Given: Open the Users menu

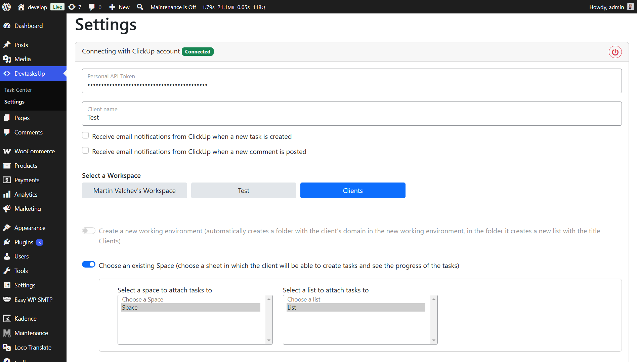Looking at the screenshot, I should click(33, 256).
